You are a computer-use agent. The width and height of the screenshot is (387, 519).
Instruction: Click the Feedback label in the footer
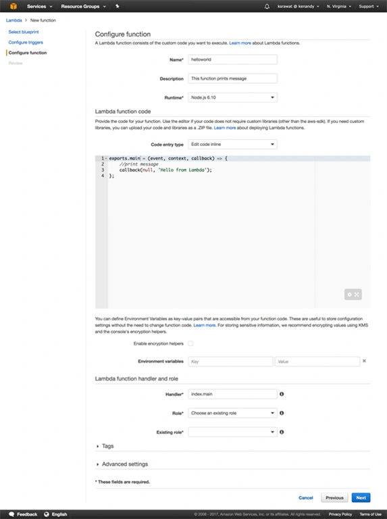(27, 514)
